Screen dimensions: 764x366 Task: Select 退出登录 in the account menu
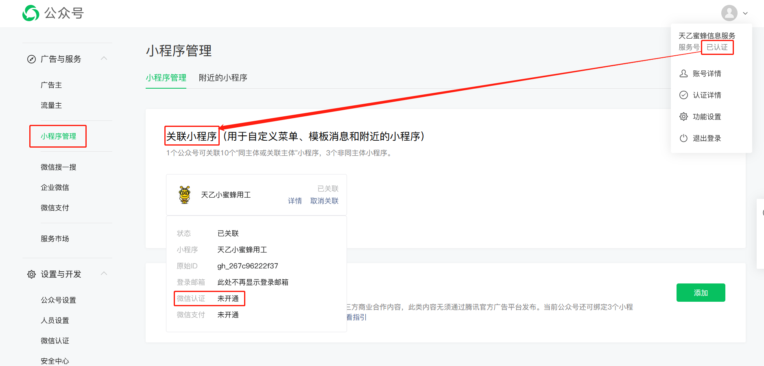click(x=707, y=138)
